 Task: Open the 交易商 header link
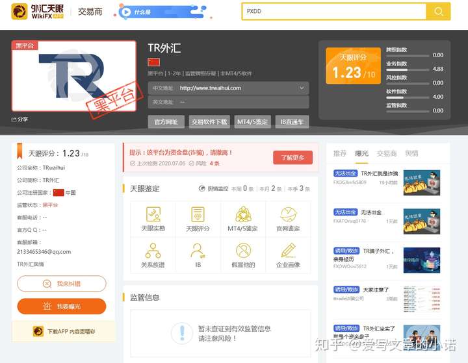[x=90, y=12]
